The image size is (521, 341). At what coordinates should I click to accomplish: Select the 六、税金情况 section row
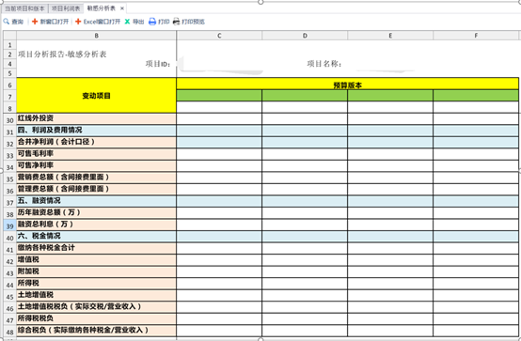pyautogui.click(x=96, y=237)
